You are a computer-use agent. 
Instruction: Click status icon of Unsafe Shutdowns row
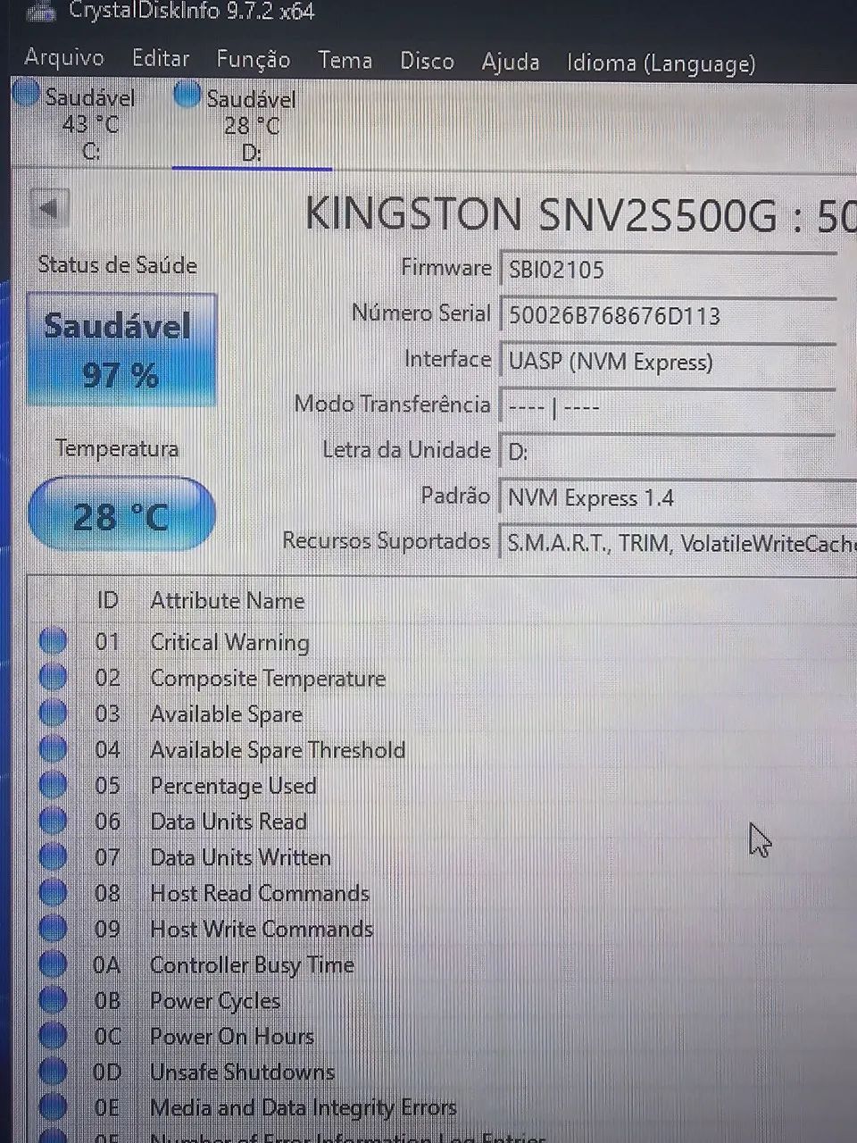pyautogui.click(x=53, y=1071)
